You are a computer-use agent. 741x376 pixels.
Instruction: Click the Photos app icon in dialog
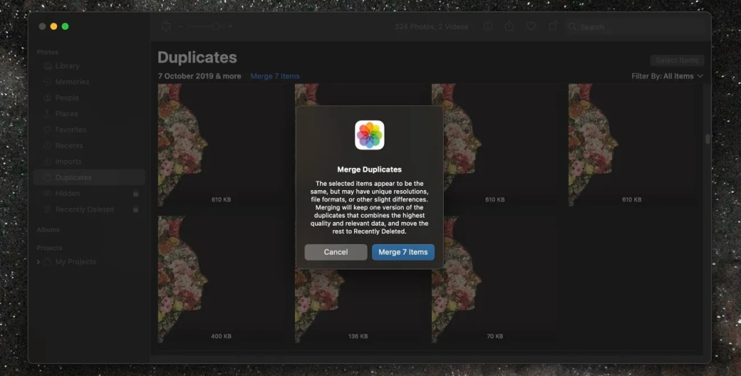click(369, 135)
